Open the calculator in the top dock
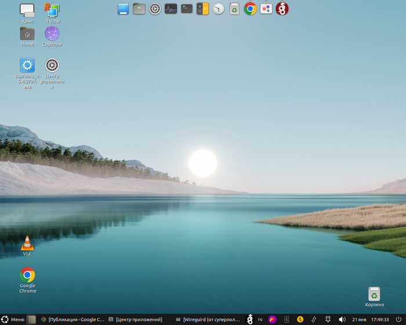Viewport: 406px width, 325px height. pos(202,9)
